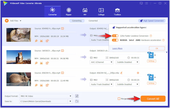
Task: Open effects editor for the 94.98 MB video
Action: coord(36,63)
